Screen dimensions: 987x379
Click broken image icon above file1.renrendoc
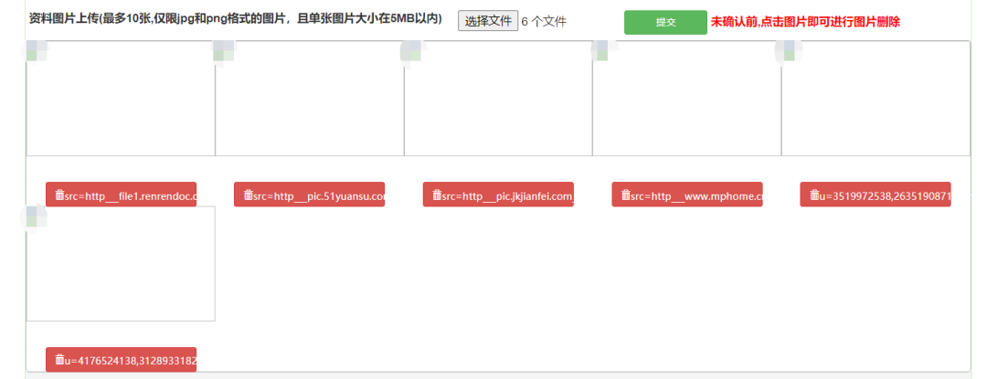click(x=37, y=51)
